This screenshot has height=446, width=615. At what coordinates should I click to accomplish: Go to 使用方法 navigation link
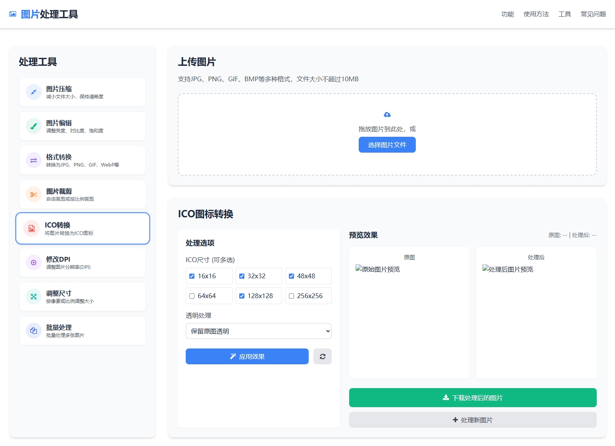[536, 14]
